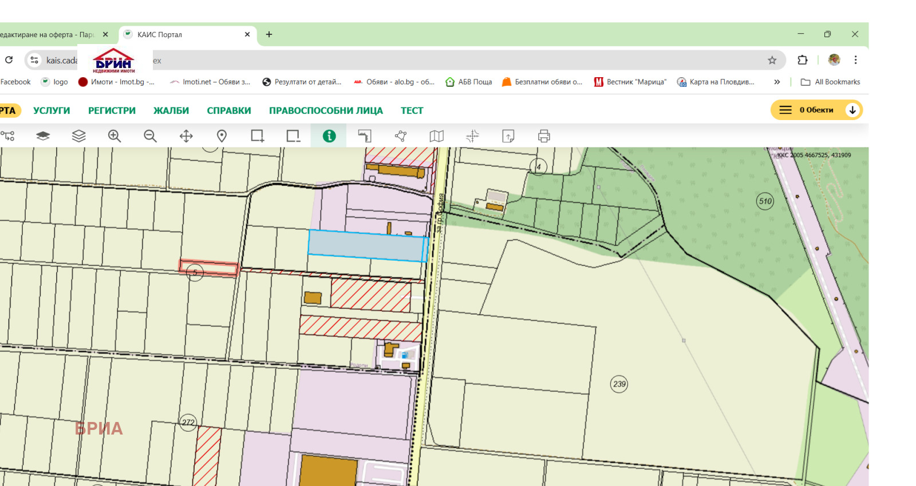Toggle remove-from-selection rectangle tool
The width and height of the screenshot is (916, 486).
[293, 136]
